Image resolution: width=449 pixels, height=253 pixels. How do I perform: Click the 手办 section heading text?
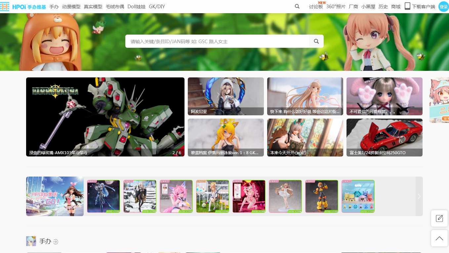(45, 241)
